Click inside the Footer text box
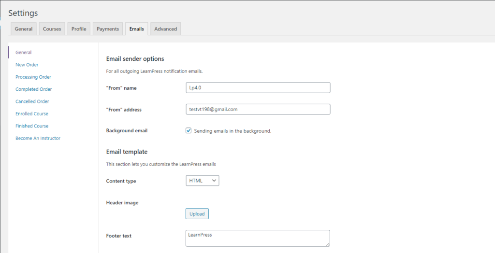Screen dimensions: 495x253 [x=258, y=238]
